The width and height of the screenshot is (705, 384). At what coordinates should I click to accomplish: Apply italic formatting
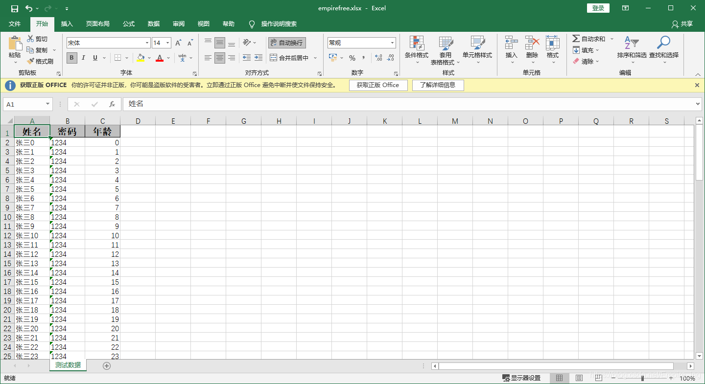pyautogui.click(x=82, y=57)
